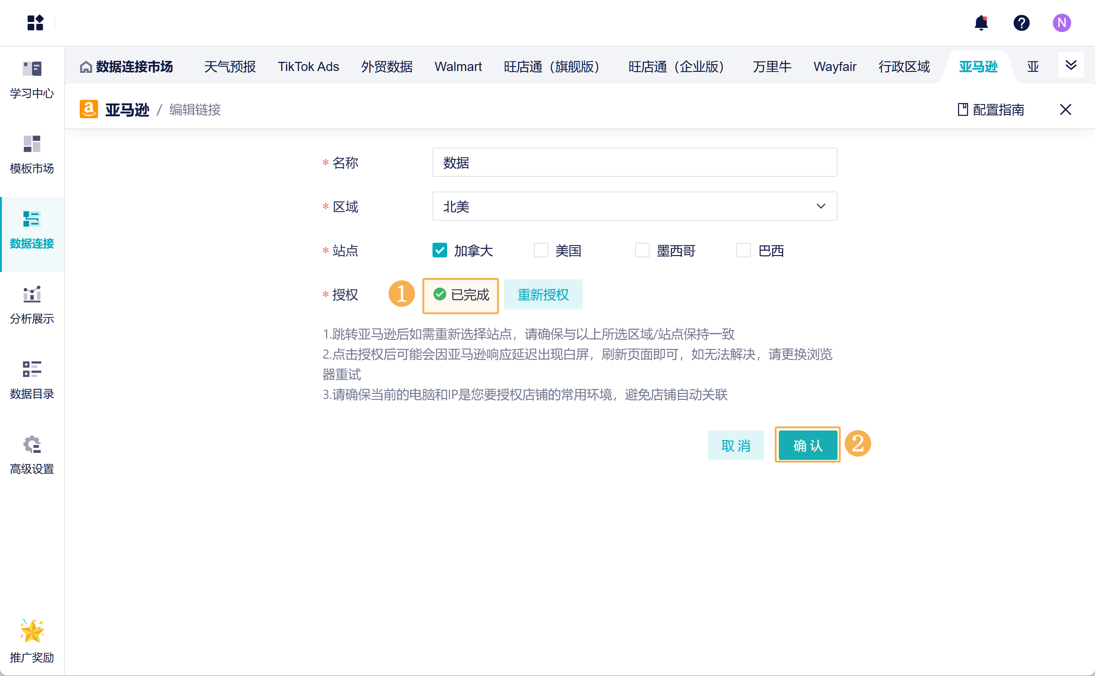Open 分析展示 in the sidebar

pos(32,306)
